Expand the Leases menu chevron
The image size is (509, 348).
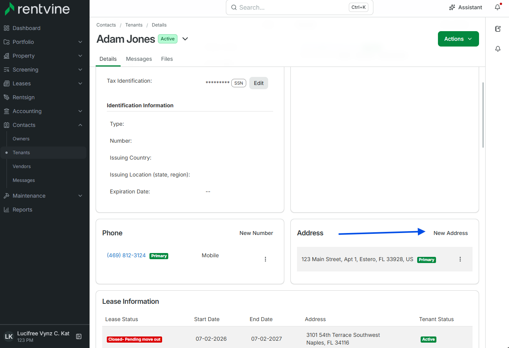pos(80,83)
